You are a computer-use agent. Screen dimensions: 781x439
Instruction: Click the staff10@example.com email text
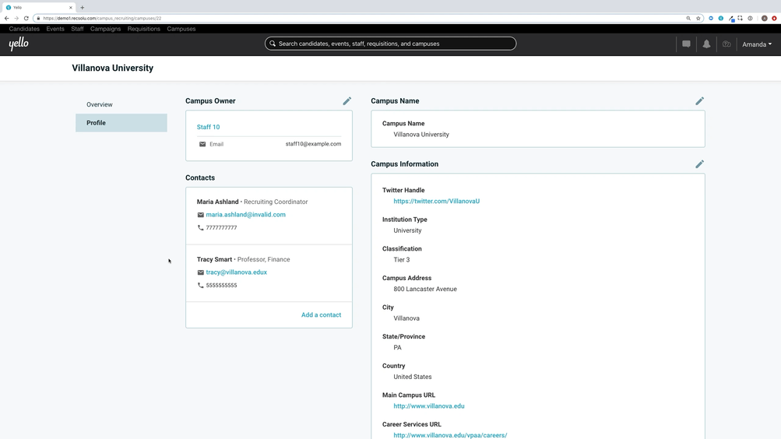(313, 144)
